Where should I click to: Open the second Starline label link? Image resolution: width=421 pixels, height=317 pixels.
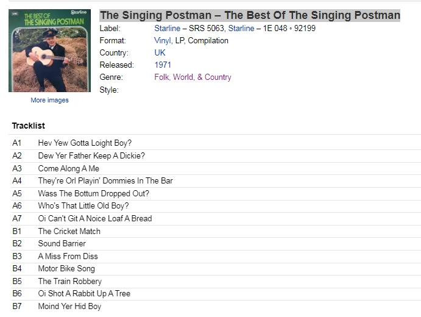[241, 28]
